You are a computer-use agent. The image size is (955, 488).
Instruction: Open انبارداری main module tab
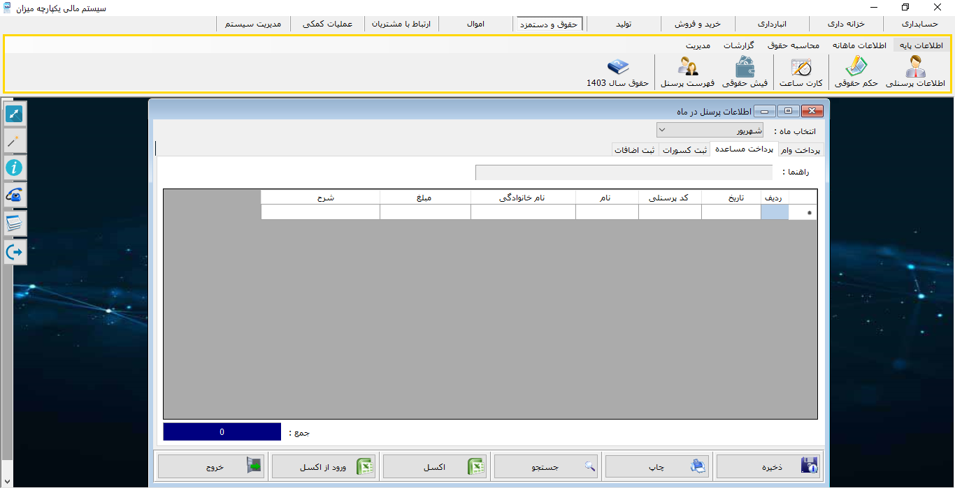773,24
